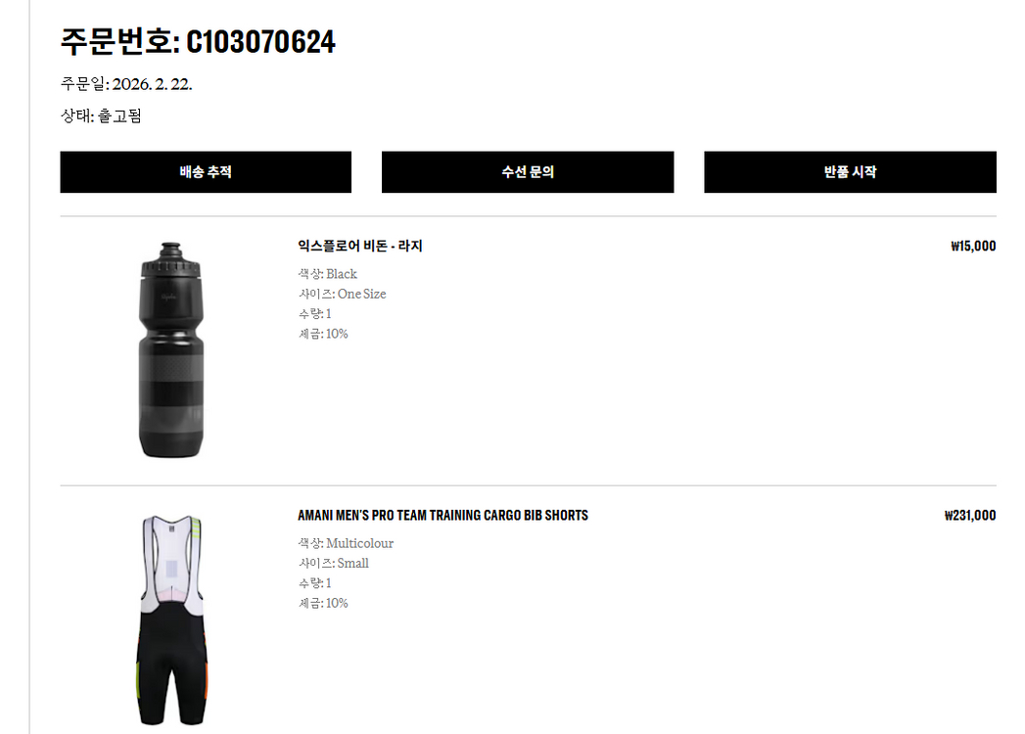1025x734 pixels.
Task: Open the cargo bib shorts product image
Action: point(172,619)
